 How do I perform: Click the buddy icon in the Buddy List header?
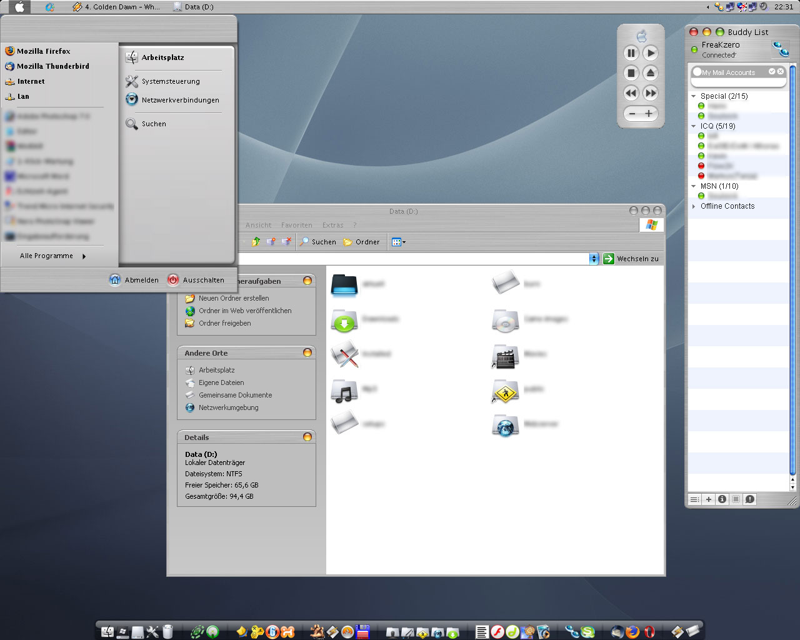781,49
